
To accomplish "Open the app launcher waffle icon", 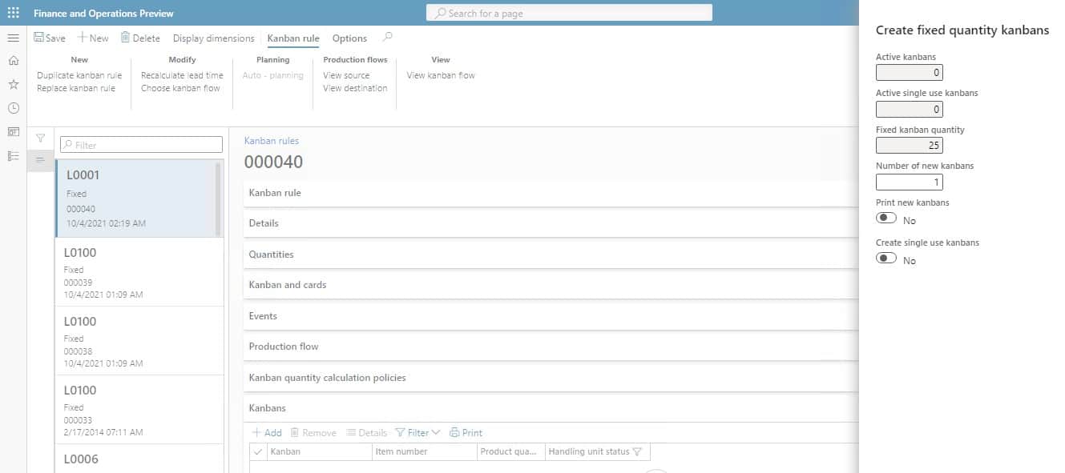I will tap(13, 13).
